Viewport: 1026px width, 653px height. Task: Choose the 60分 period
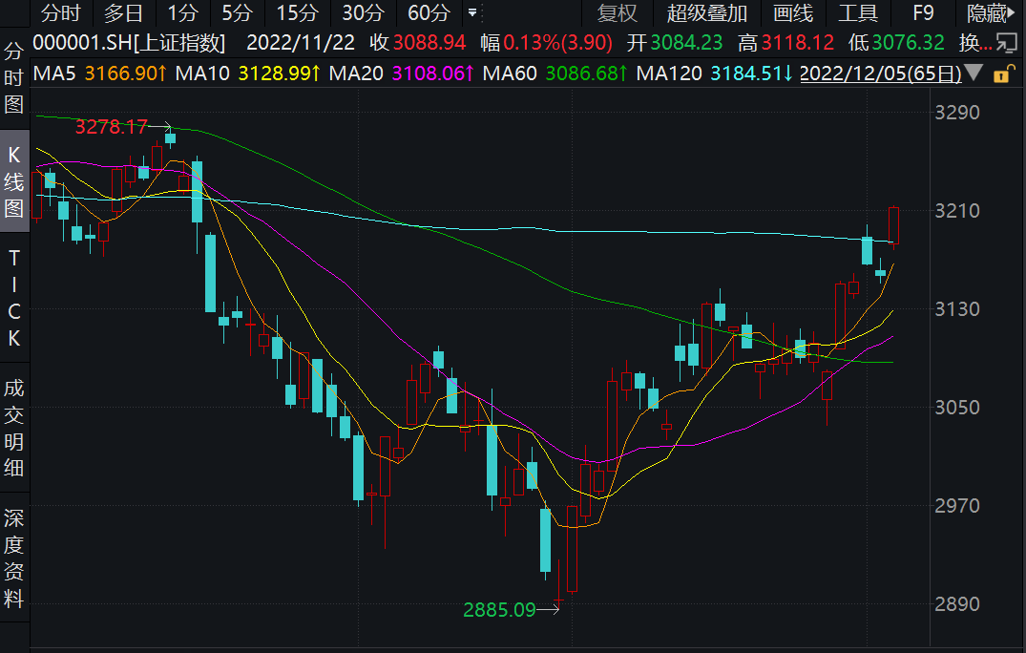[429, 13]
